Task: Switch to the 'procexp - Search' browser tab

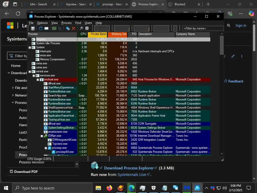Action: (x=112, y=4)
